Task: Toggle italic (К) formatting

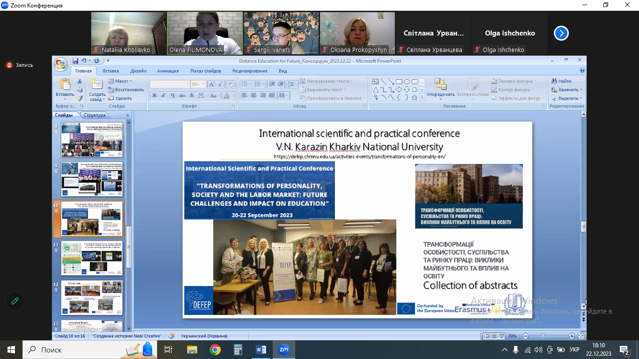Action: pyautogui.click(x=163, y=95)
